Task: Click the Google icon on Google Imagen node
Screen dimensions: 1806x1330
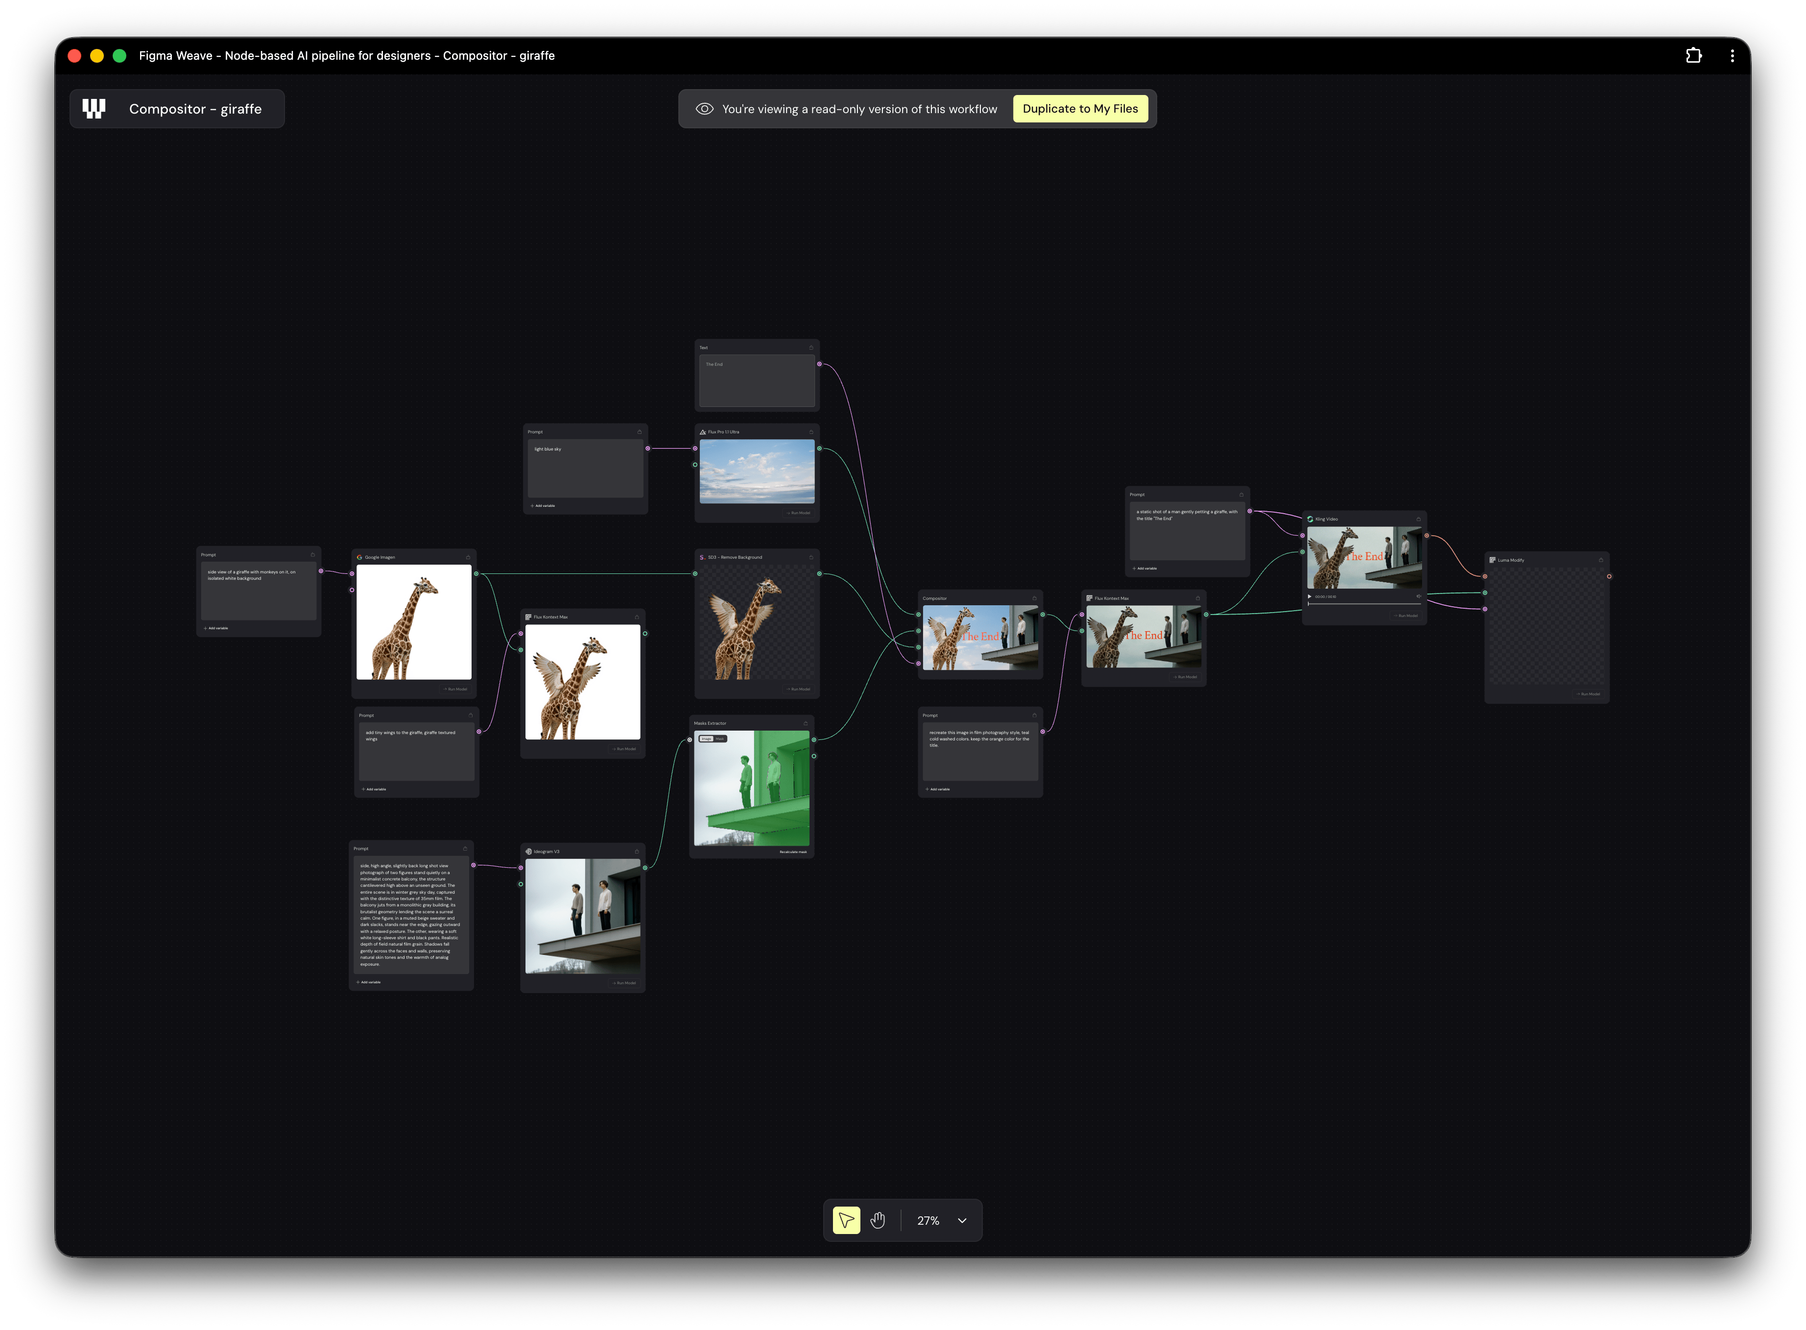Action: 359,556
